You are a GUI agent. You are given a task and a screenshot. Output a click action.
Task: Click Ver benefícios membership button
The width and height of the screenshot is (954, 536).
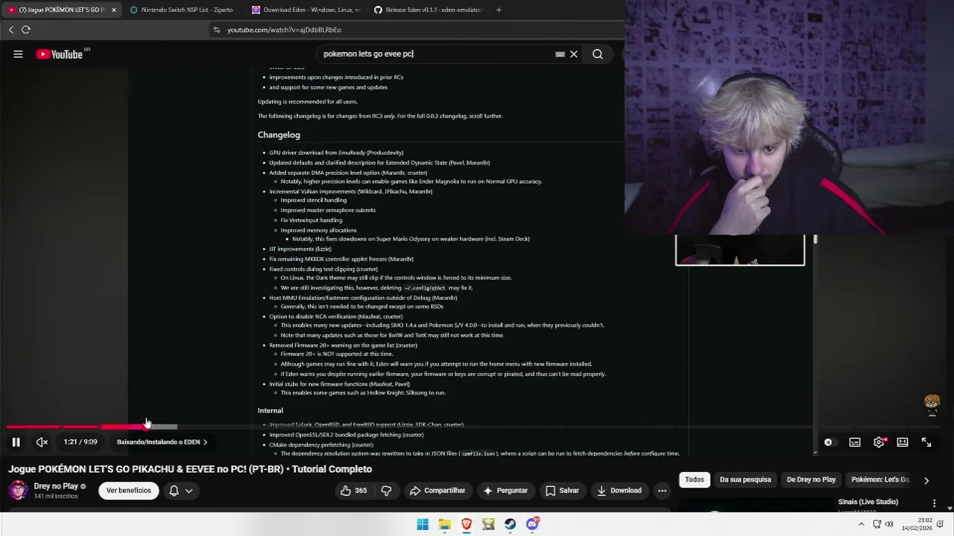click(128, 491)
